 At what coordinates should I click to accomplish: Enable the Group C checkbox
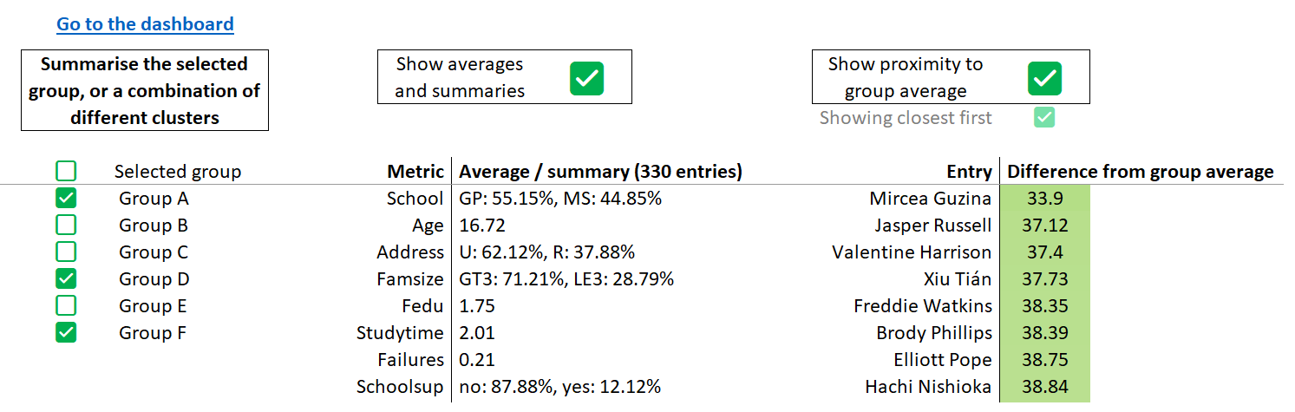coord(66,252)
